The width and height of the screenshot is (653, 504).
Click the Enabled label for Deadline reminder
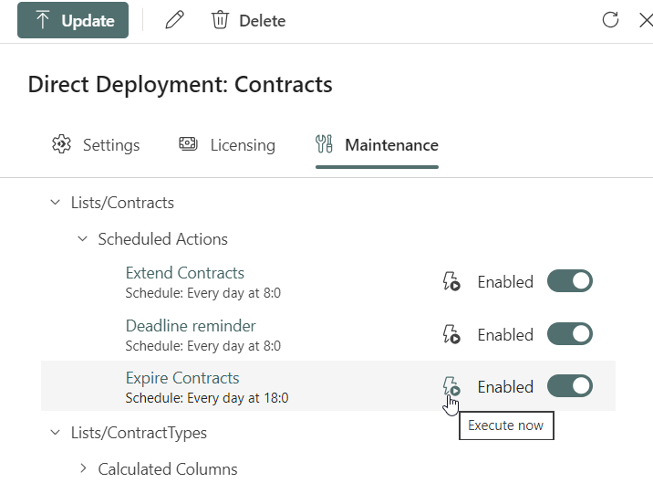click(505, 335)
